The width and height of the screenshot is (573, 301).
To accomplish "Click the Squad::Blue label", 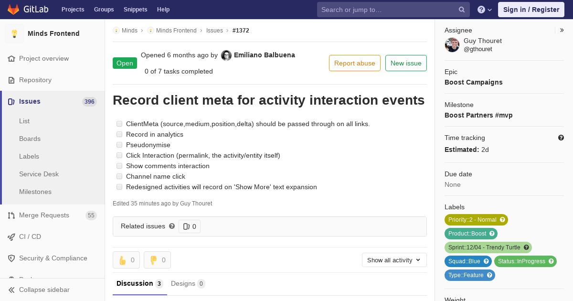I will tap(468, 261).
